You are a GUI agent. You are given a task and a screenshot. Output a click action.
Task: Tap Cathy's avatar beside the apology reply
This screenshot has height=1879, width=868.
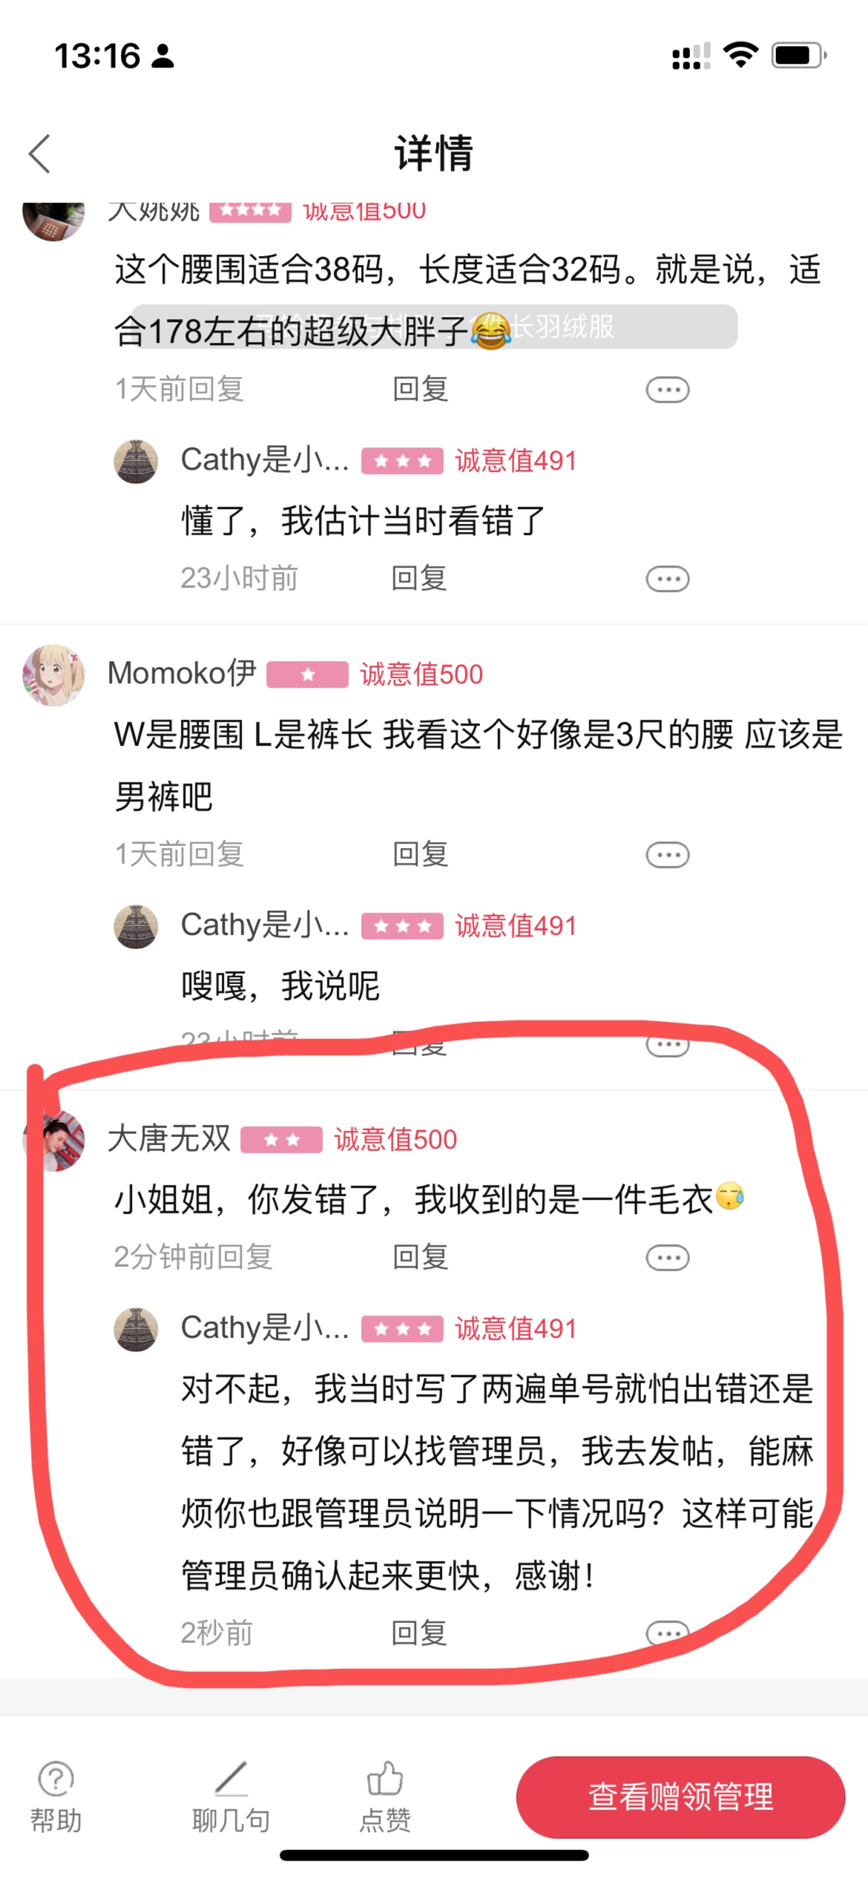point(136,1329)
